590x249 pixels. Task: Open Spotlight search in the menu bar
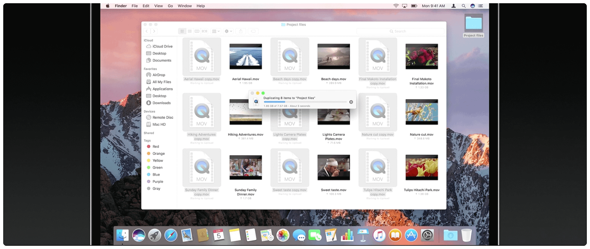(463, 6)
